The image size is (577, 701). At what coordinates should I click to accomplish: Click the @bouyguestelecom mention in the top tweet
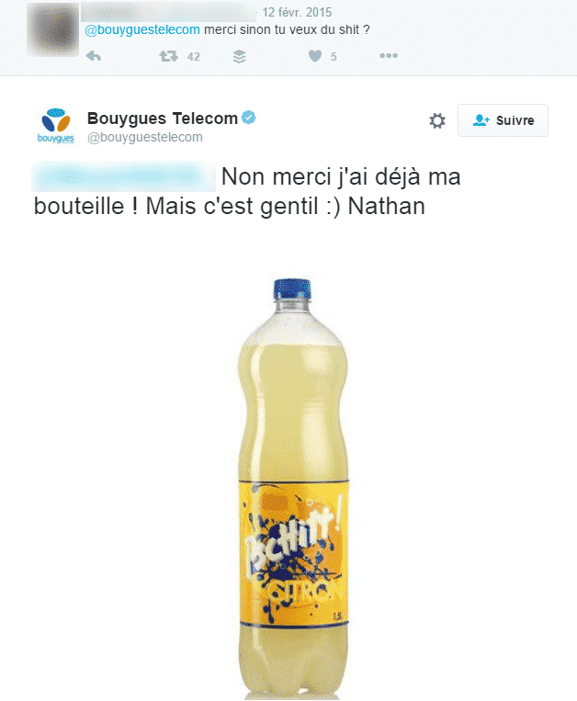[142, 30]
